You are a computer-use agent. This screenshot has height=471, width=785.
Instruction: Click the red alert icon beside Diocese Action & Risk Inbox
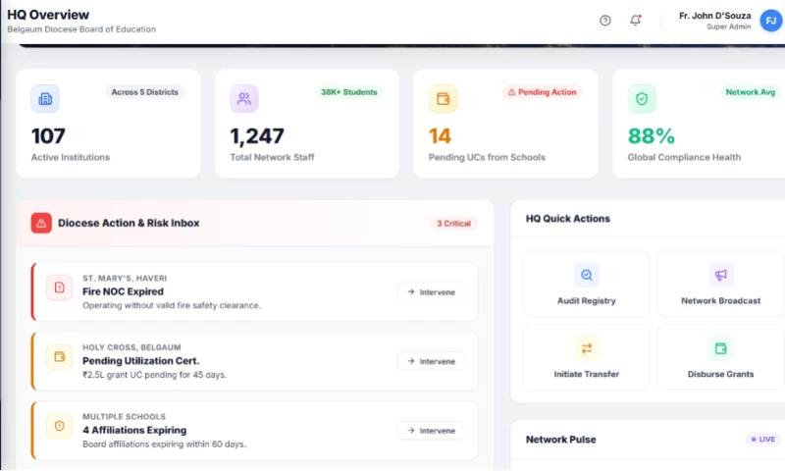coord(41,224)
